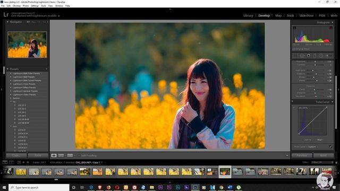Add new preset with plus icon

click(46, 69)
